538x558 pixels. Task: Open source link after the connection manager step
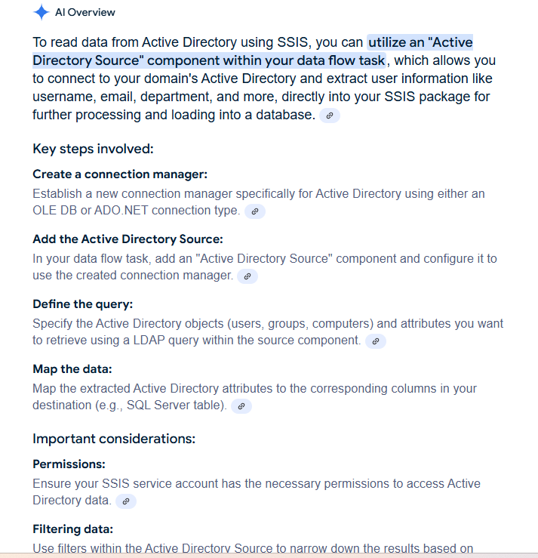pos(255,211)
